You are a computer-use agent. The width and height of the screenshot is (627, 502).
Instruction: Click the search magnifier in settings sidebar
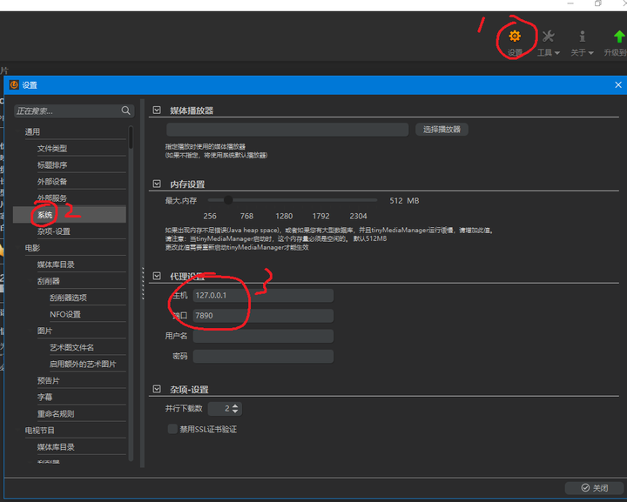[x=125, y=110]
